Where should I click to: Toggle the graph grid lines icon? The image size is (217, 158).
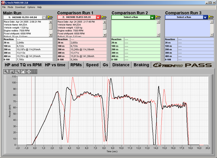(x=34, y=72)
